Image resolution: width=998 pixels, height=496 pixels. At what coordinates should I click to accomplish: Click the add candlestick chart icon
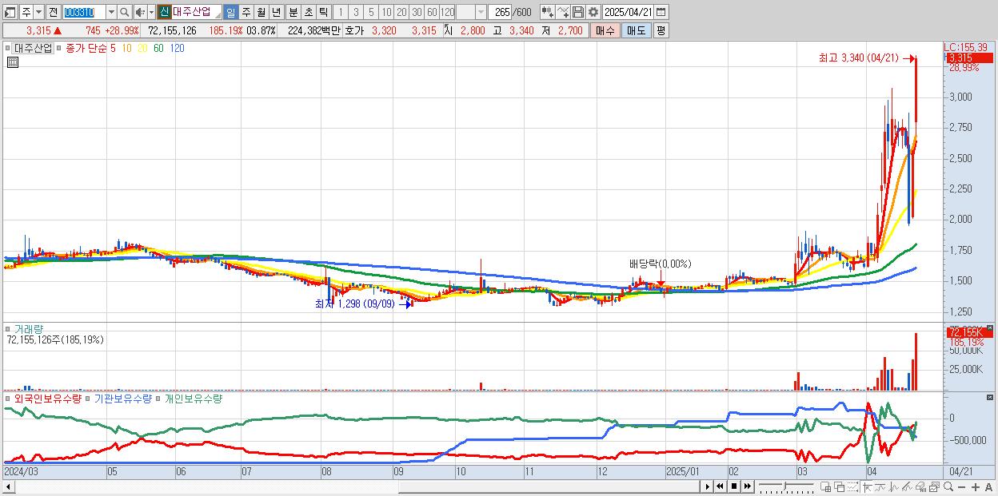point(547,12)
